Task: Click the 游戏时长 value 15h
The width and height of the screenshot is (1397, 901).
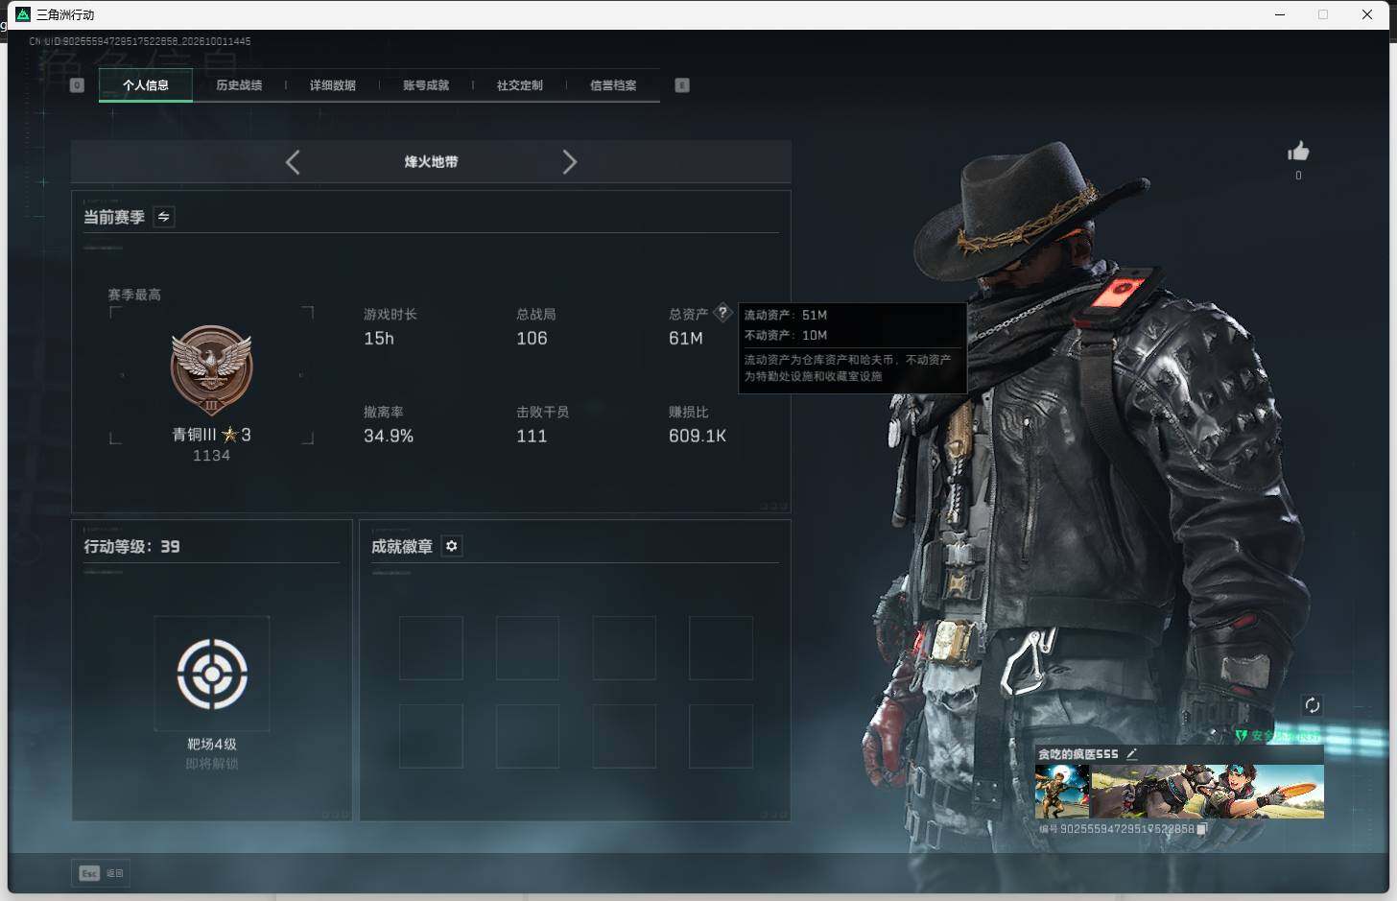Action: (x=379, y=339)
